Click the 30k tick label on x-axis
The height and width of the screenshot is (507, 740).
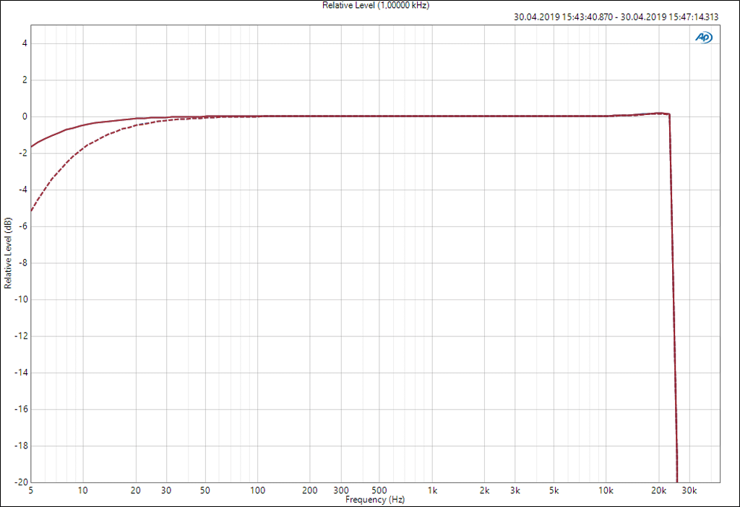coord(689,490)
